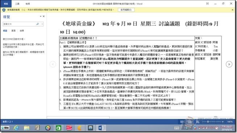The height and width of the screenshot is (133, 237).
Task: Click the Protected View shield icon
Action: pyautogui.click(x=4, y=10)
